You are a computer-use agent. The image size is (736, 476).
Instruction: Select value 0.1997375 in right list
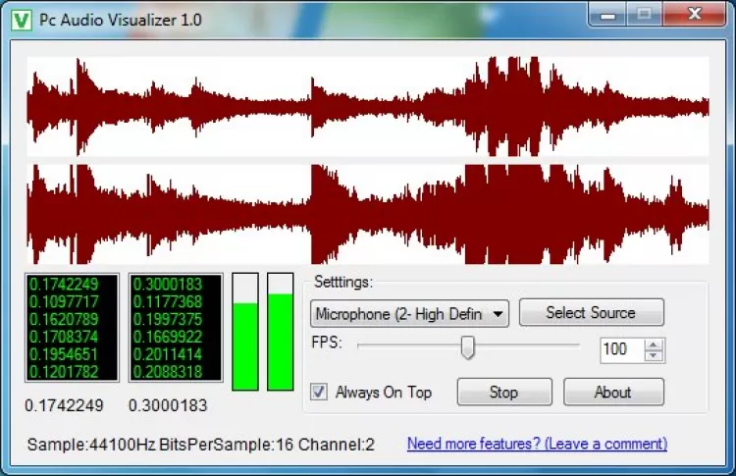[168, 320]
